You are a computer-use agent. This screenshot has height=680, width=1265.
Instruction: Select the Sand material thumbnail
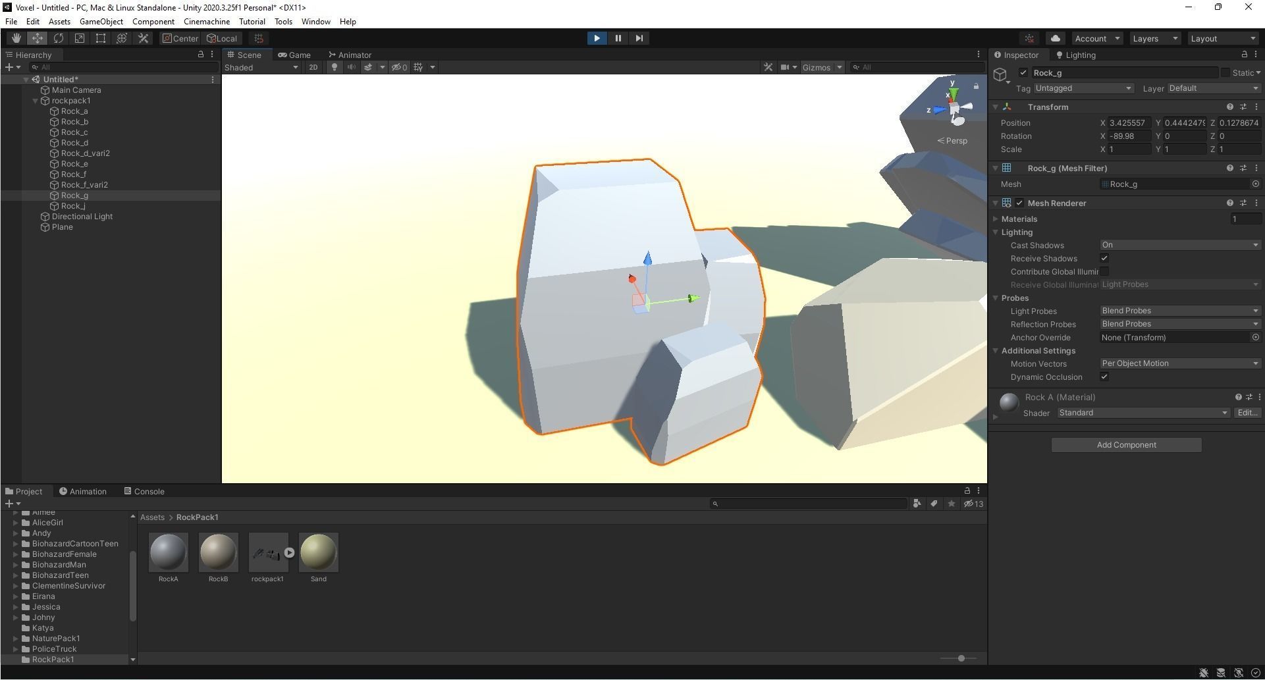(x=318, y=553)
